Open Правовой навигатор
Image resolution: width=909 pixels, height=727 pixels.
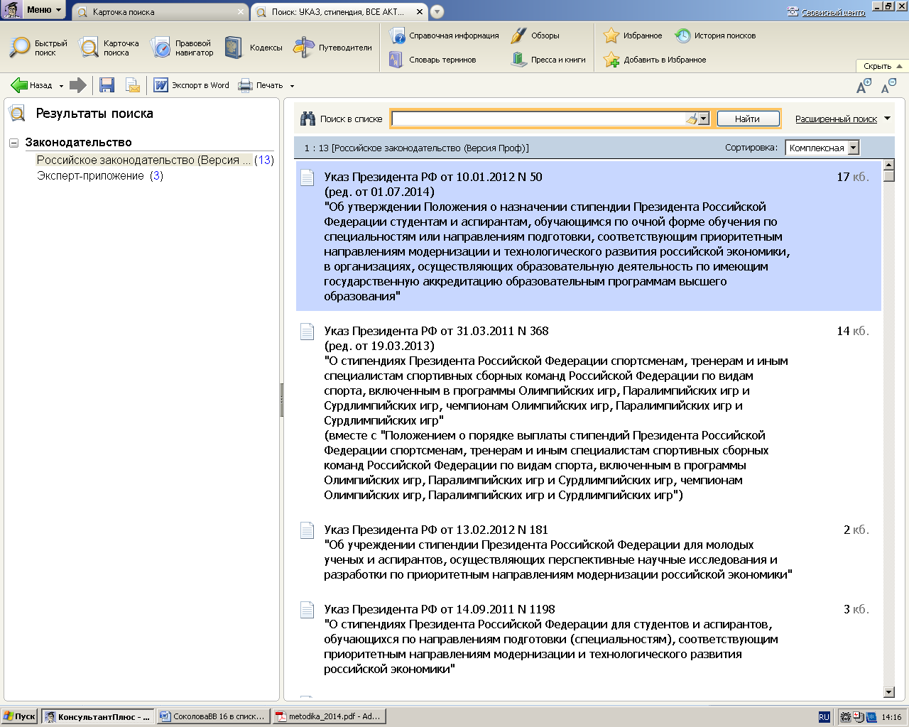click(182, 48)
